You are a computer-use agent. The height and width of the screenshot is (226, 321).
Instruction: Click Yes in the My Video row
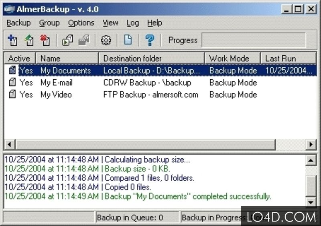tap(26, 95)
